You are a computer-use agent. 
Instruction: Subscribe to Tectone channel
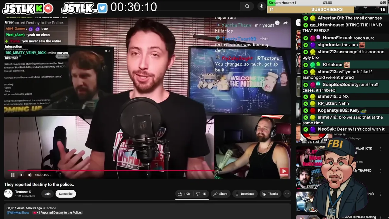point(66,194)
